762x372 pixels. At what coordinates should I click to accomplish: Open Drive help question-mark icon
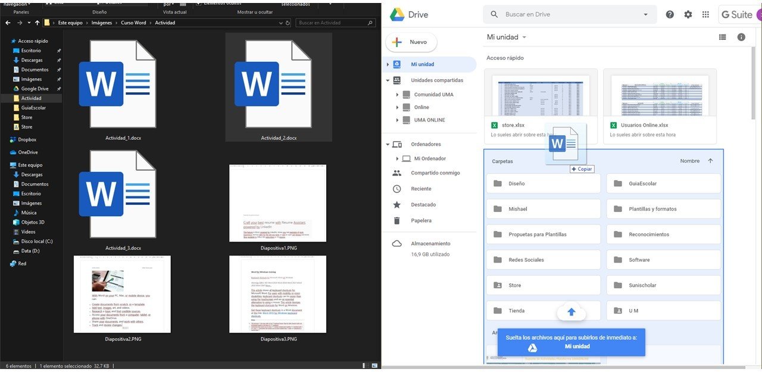coord(670,14)
